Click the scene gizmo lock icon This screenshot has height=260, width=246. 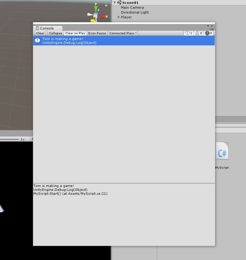click(x=106, y=5)
